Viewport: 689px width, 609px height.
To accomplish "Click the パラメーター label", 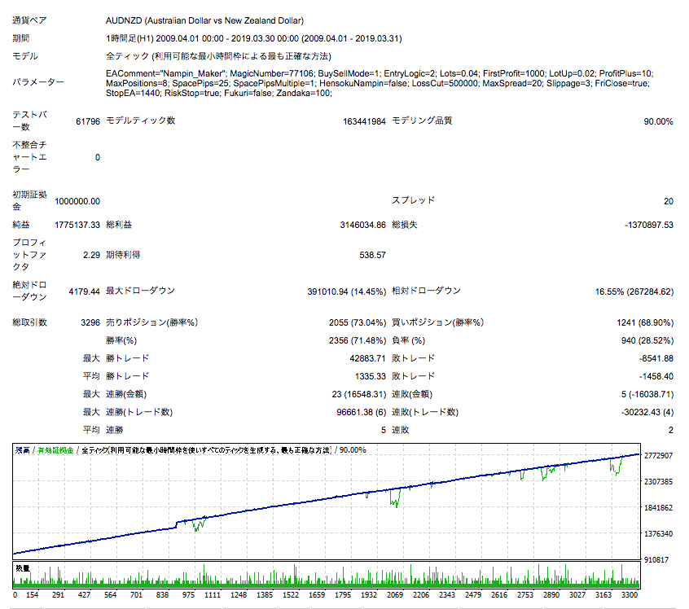I will click(38, 82).
